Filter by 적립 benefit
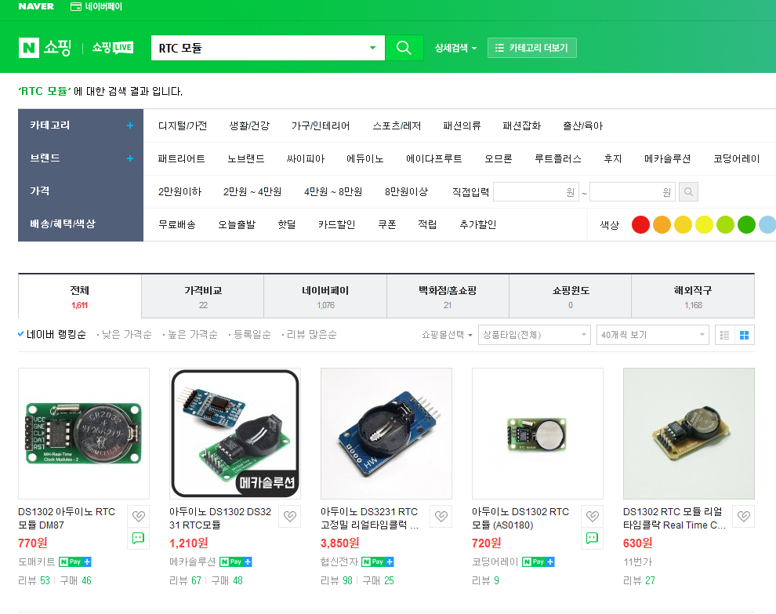This screenshot has height=614, width=776. pyautogui.click(x=427, y=225)
